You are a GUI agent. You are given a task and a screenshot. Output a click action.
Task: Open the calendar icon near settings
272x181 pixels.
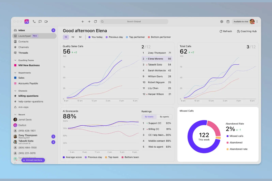coord(228,21)
